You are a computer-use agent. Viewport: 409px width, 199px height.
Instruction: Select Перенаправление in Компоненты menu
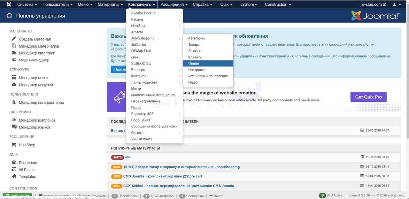155,101
